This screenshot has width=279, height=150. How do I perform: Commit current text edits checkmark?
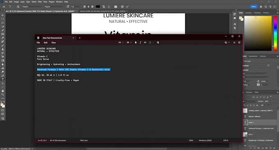point(127,7)
